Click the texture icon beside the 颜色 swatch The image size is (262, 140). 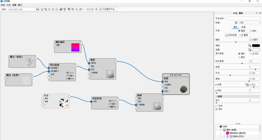250,45
